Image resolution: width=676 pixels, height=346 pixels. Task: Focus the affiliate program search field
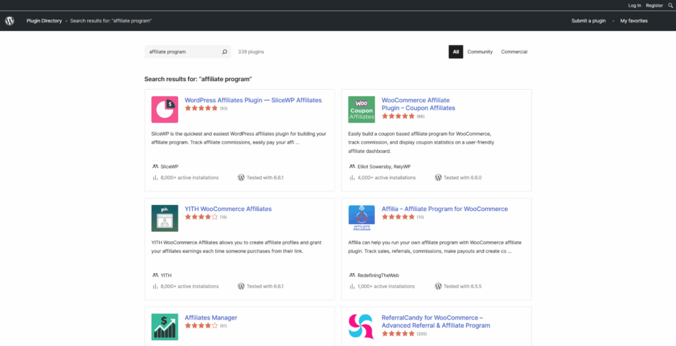click(182, 51)
